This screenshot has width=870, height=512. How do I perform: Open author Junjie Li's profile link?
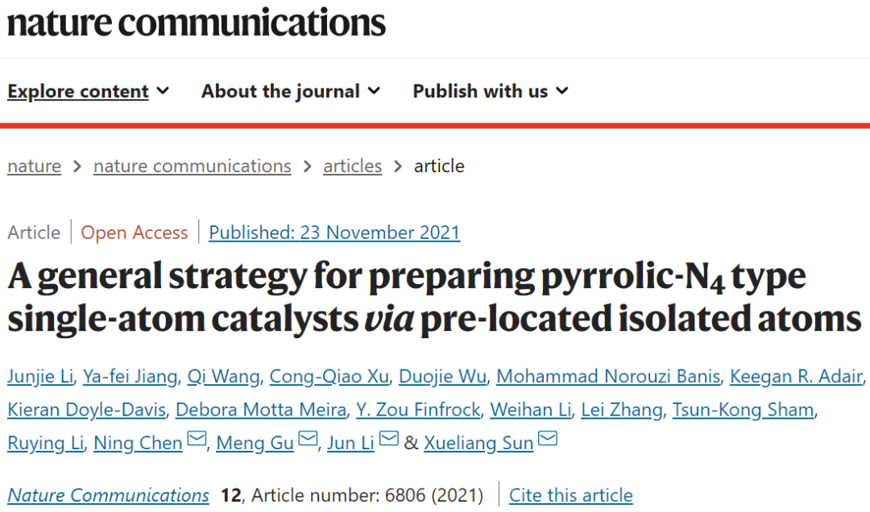pos(40,377)
